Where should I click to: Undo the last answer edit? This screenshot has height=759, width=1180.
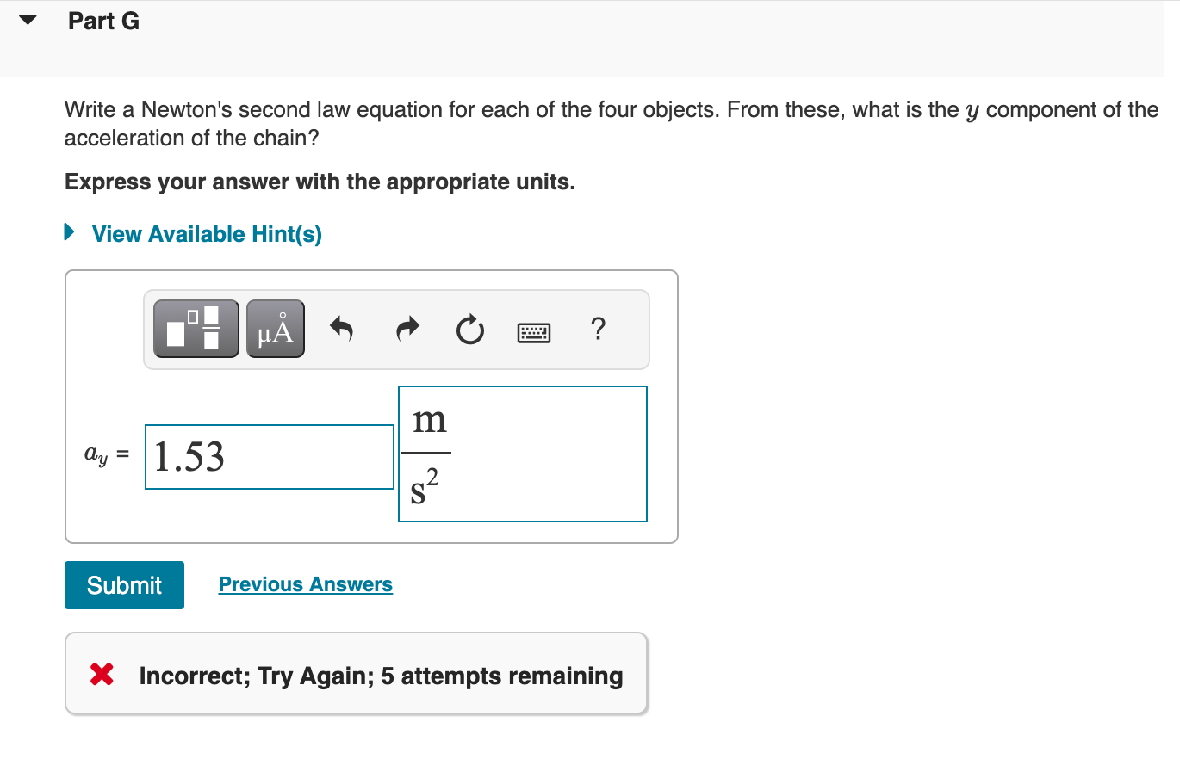click(x=341, y=329)
